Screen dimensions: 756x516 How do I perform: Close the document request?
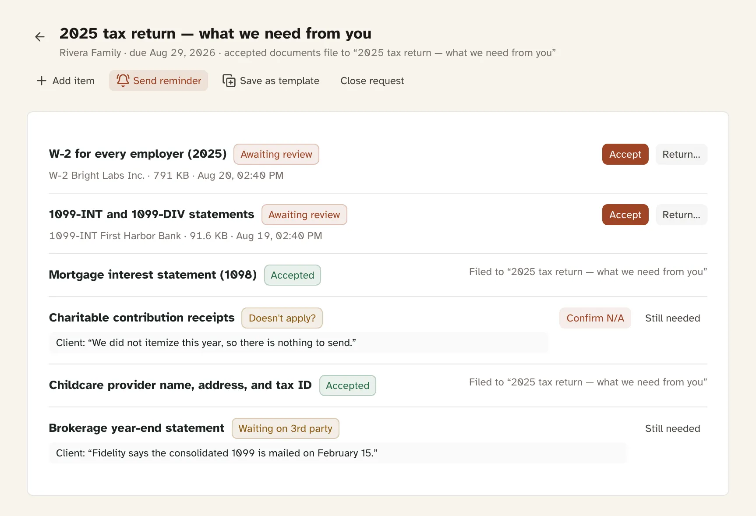pyautogui.click(x=372, y=81)
